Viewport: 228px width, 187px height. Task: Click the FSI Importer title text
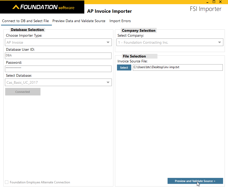(206, 9)
